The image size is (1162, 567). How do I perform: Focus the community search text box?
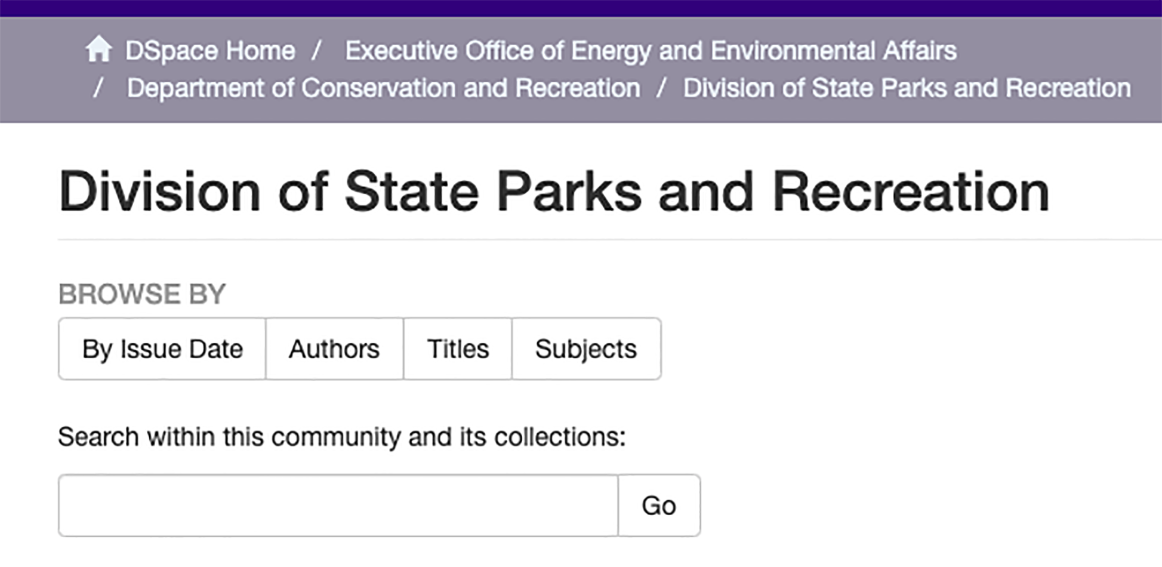pyautogui.click(x=338, y=506)
